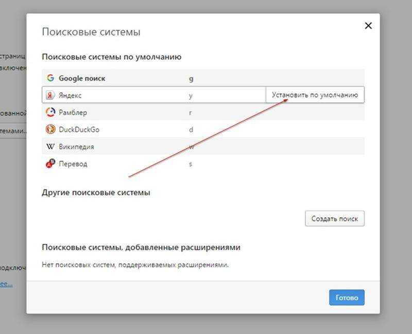Screen dimensions: 412x334
Task: Click keyword 'd' of DuckDuckGo
Action: pos(191,129)
